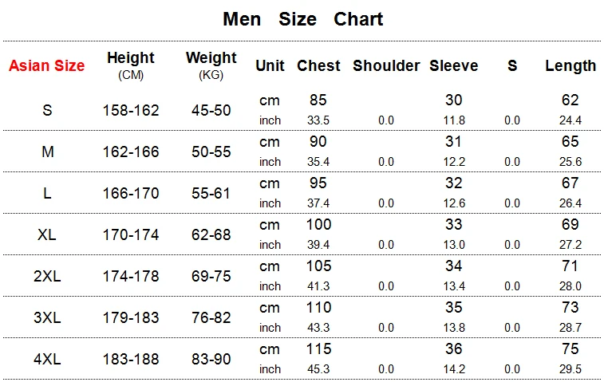Click the Shoulder column header
This screenshot has height=382, width=604.
[x=386, y=65]
